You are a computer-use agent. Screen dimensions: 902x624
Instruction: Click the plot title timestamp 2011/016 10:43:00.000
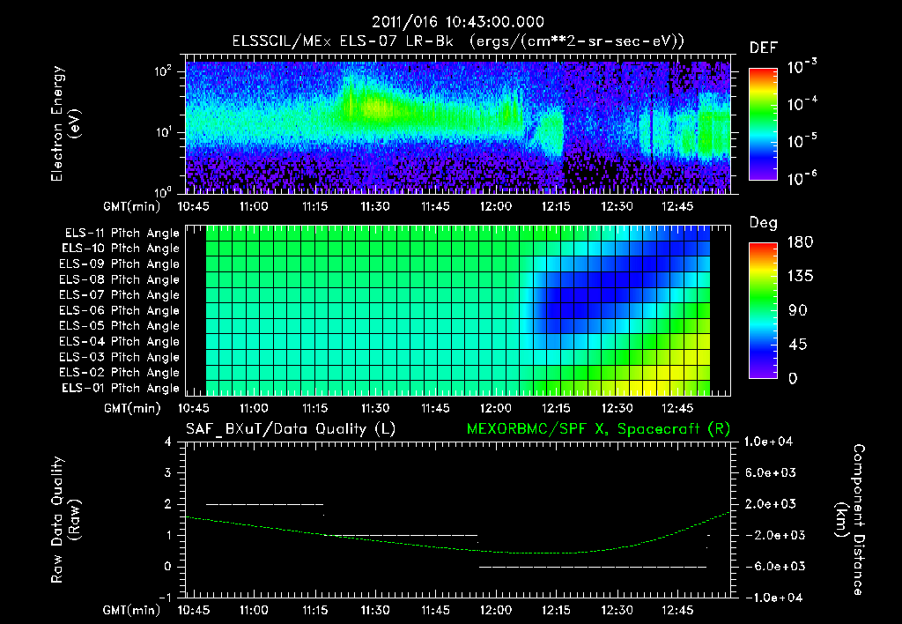coord(457,22)
